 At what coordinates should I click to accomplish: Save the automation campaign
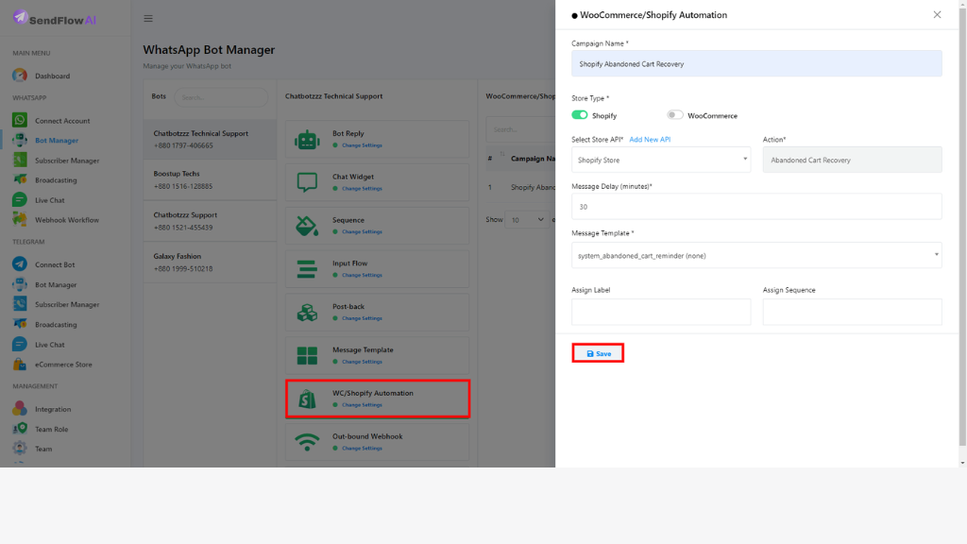click(x=598, y=353)
